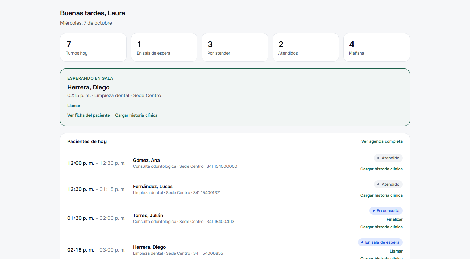Screen dimensions: 470x259
Task: Click the name Torres, Julián
Action: coord(148,215)
